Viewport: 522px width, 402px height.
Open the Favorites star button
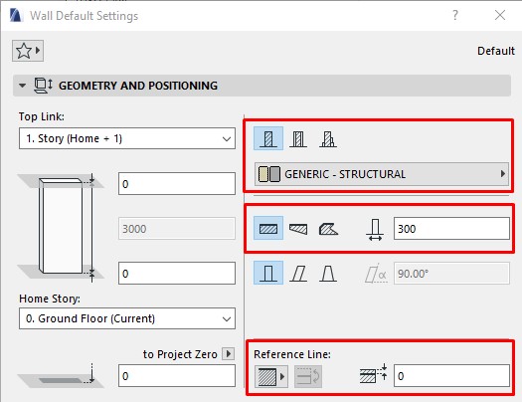(28, 51)
